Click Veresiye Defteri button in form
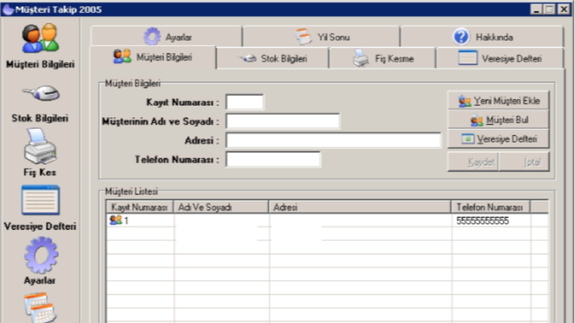The width and height of the screenshot is (575, 323). [498, 139]
